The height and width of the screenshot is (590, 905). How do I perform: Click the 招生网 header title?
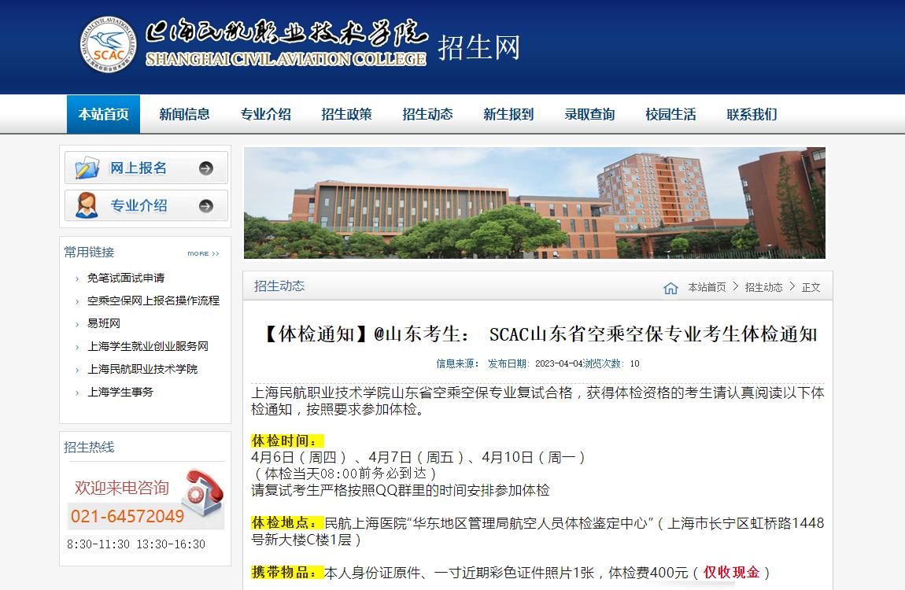coord(479,47)
